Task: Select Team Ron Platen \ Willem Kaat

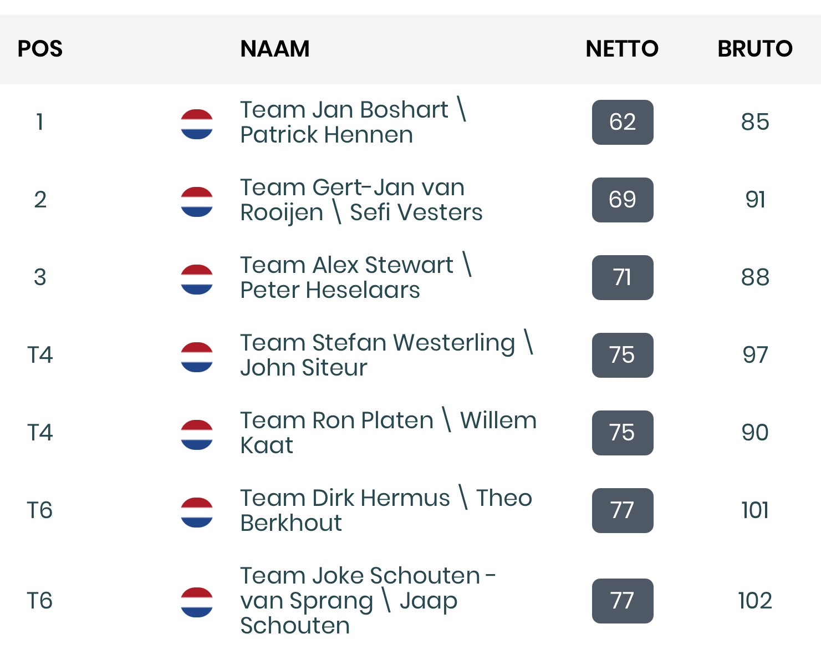Action: pyautogui.click(x=389, y=433)
